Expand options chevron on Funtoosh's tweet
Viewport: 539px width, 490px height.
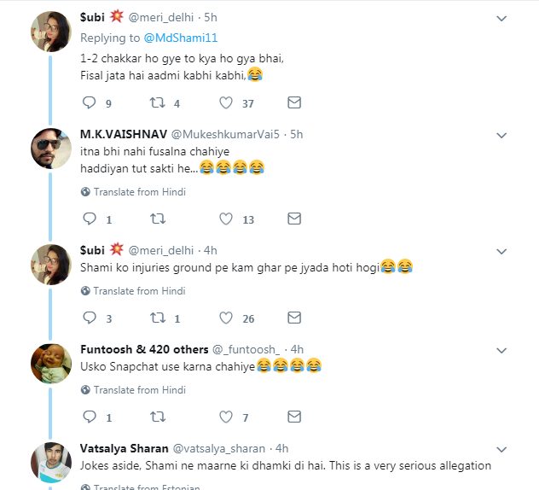click(501, 350)
